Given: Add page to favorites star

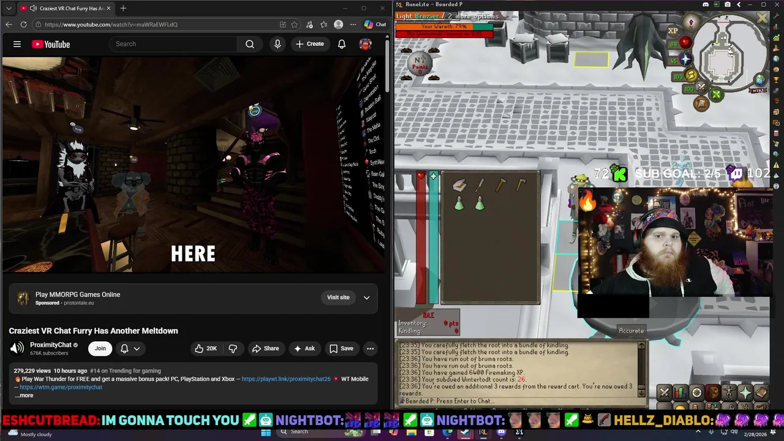Looking at the screenshot, I should 295,24.
